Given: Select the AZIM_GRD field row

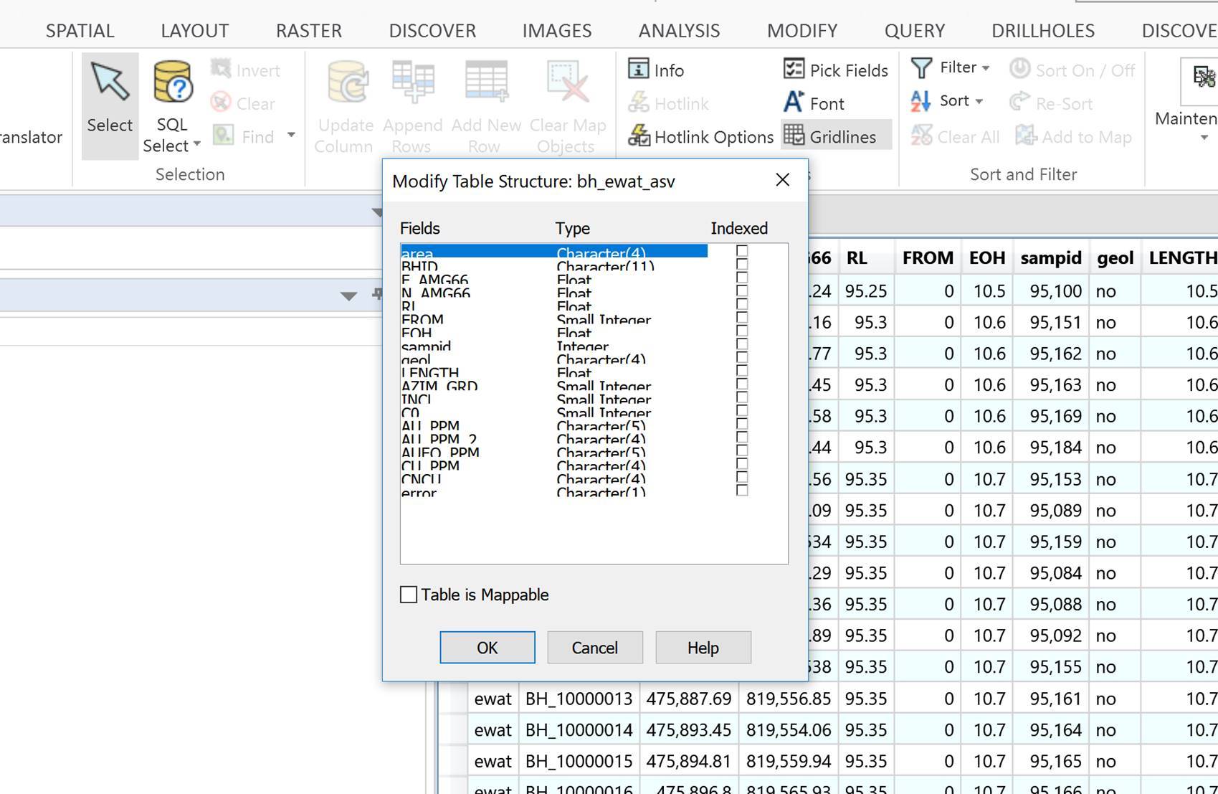Looking at the screenshot, I should click(554, 386).
